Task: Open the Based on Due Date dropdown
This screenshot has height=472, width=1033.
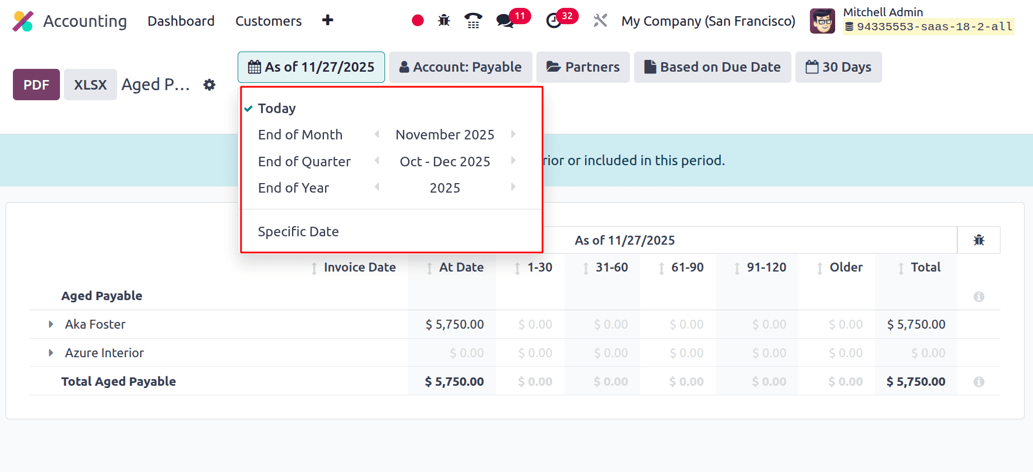Action: [x=712, y=67]
